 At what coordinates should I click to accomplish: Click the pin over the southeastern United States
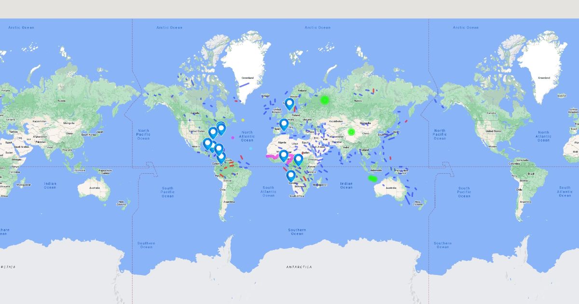[x=213, y=133]
